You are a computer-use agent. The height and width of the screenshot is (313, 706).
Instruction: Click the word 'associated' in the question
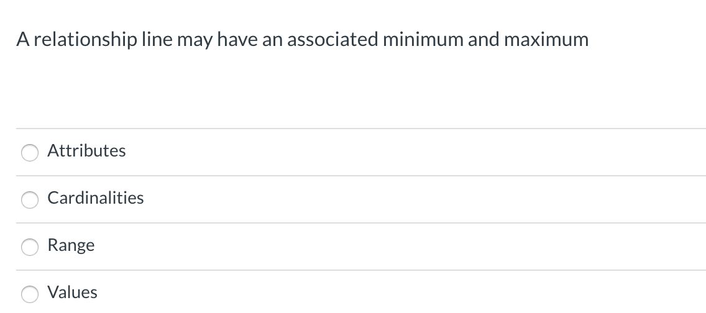332,39
